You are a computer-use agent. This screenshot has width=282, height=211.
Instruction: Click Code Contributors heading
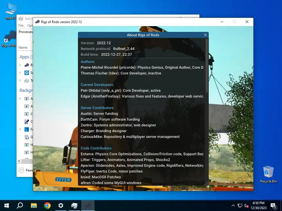96,148
